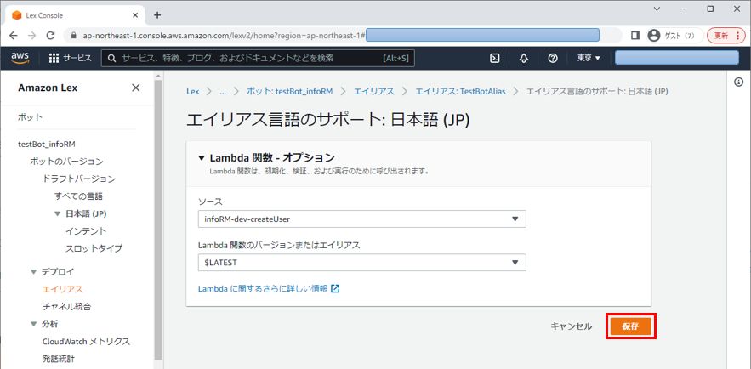This screenshot has height=369, width=751.
Task: Open the Tokyo region dropdown
Action: point(589,58)
